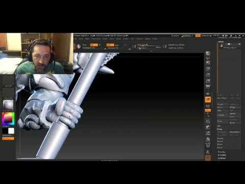Open the Zplugin menu

(148, 39)
